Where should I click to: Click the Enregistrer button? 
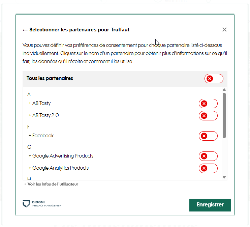point(210,205)
